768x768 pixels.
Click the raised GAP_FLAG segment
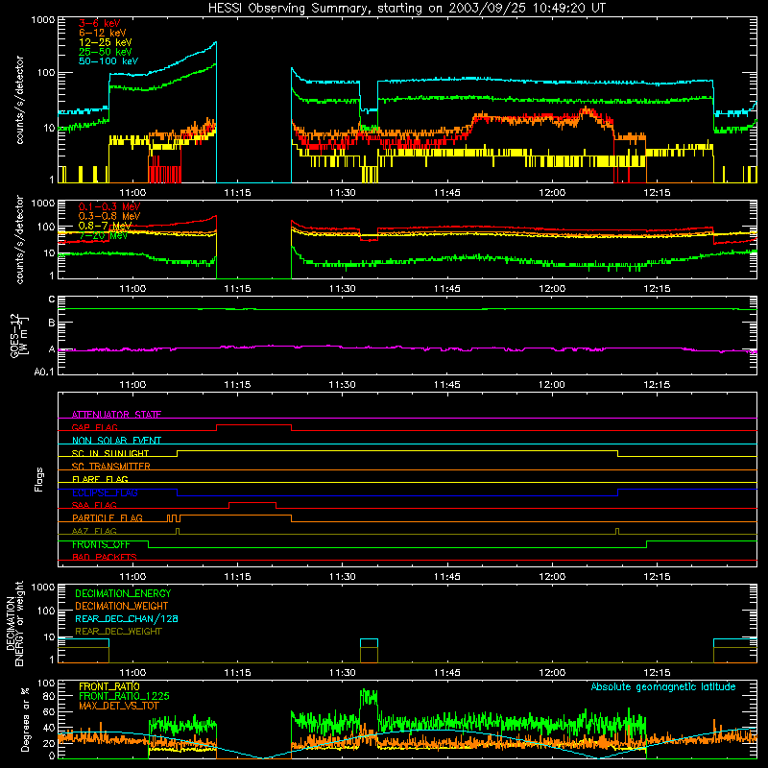pyautogui.click(x=253, y=424)
